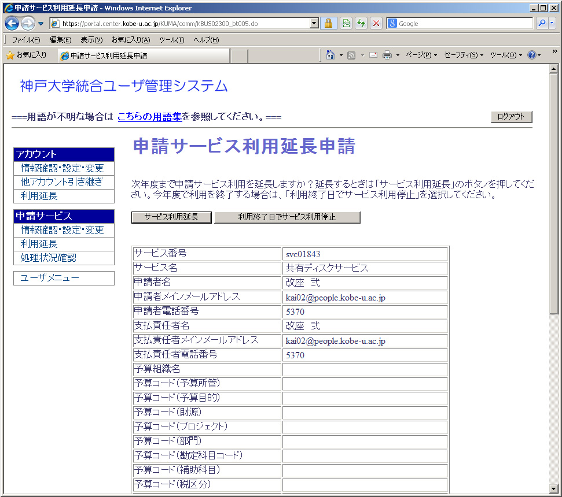Open アカウント 情報確認・設定・変更 link

pyautogui.click(x=62, y=168)
